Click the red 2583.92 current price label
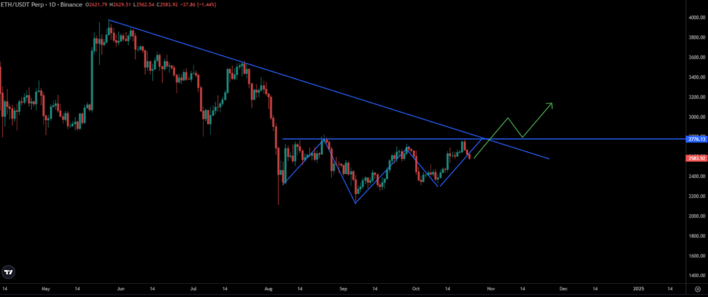Image resolution: width=708 pixels, height=297 pixels. click(696, 158)
